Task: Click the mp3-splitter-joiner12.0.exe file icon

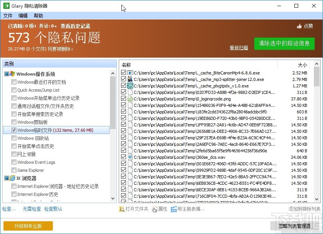Action: [130, 79]
